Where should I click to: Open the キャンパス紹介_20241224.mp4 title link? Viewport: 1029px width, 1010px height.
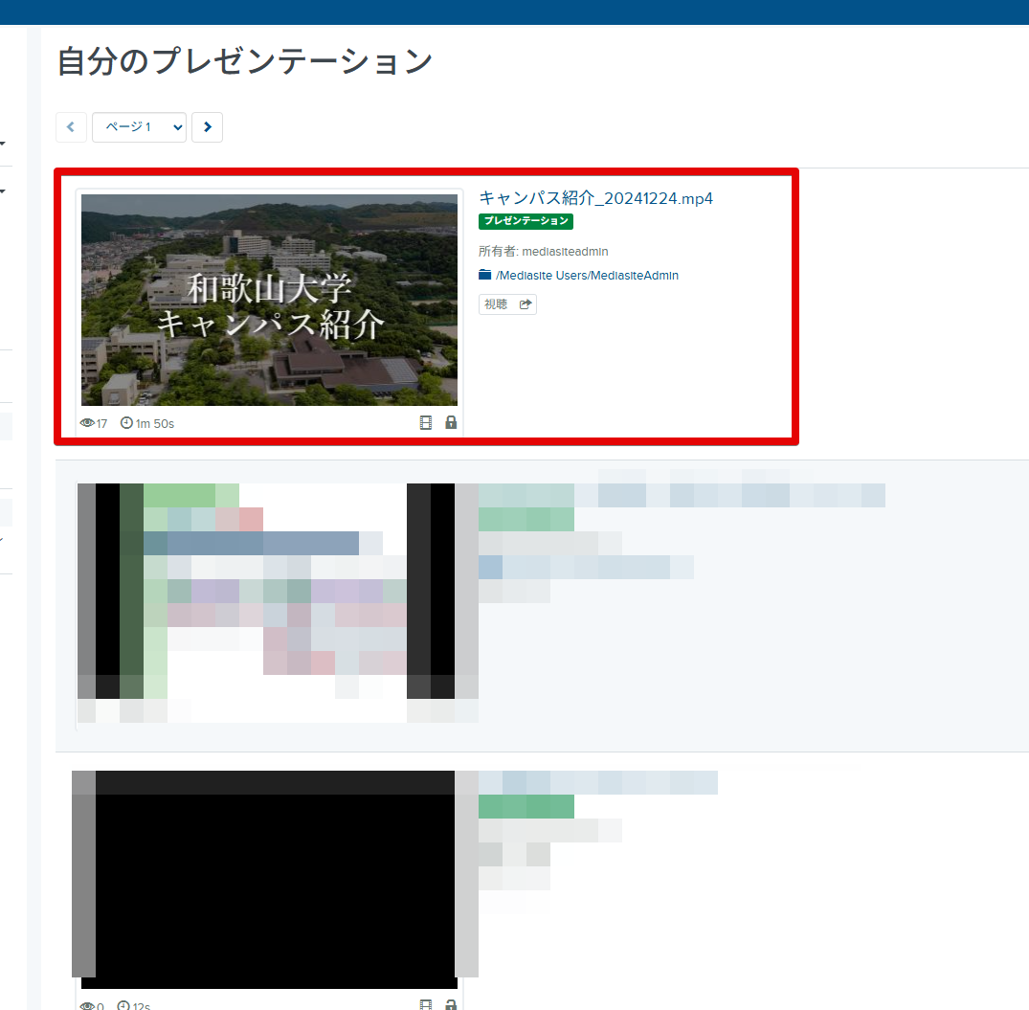(595, 198)
